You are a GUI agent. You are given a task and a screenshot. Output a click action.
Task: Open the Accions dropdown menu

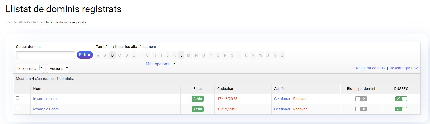coord(58,69)
